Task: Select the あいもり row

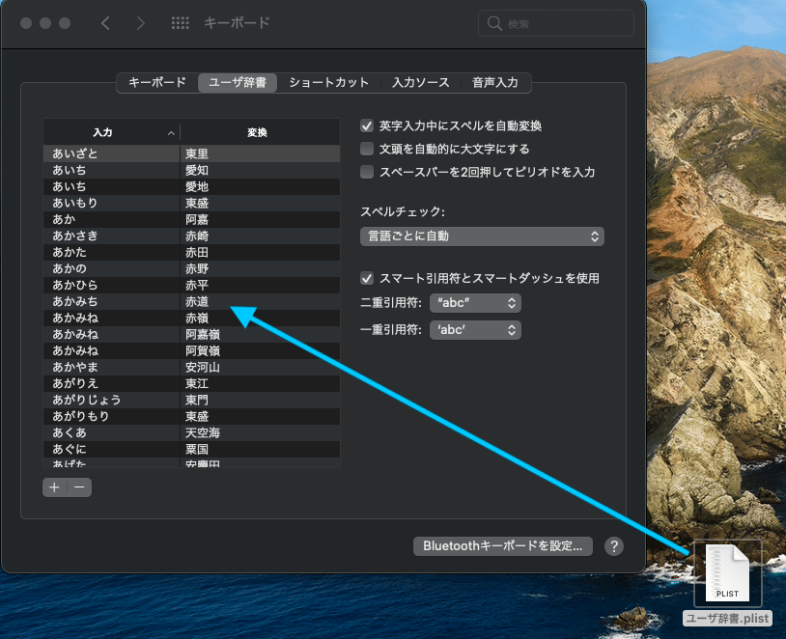Action: click(x=191, y=203)
